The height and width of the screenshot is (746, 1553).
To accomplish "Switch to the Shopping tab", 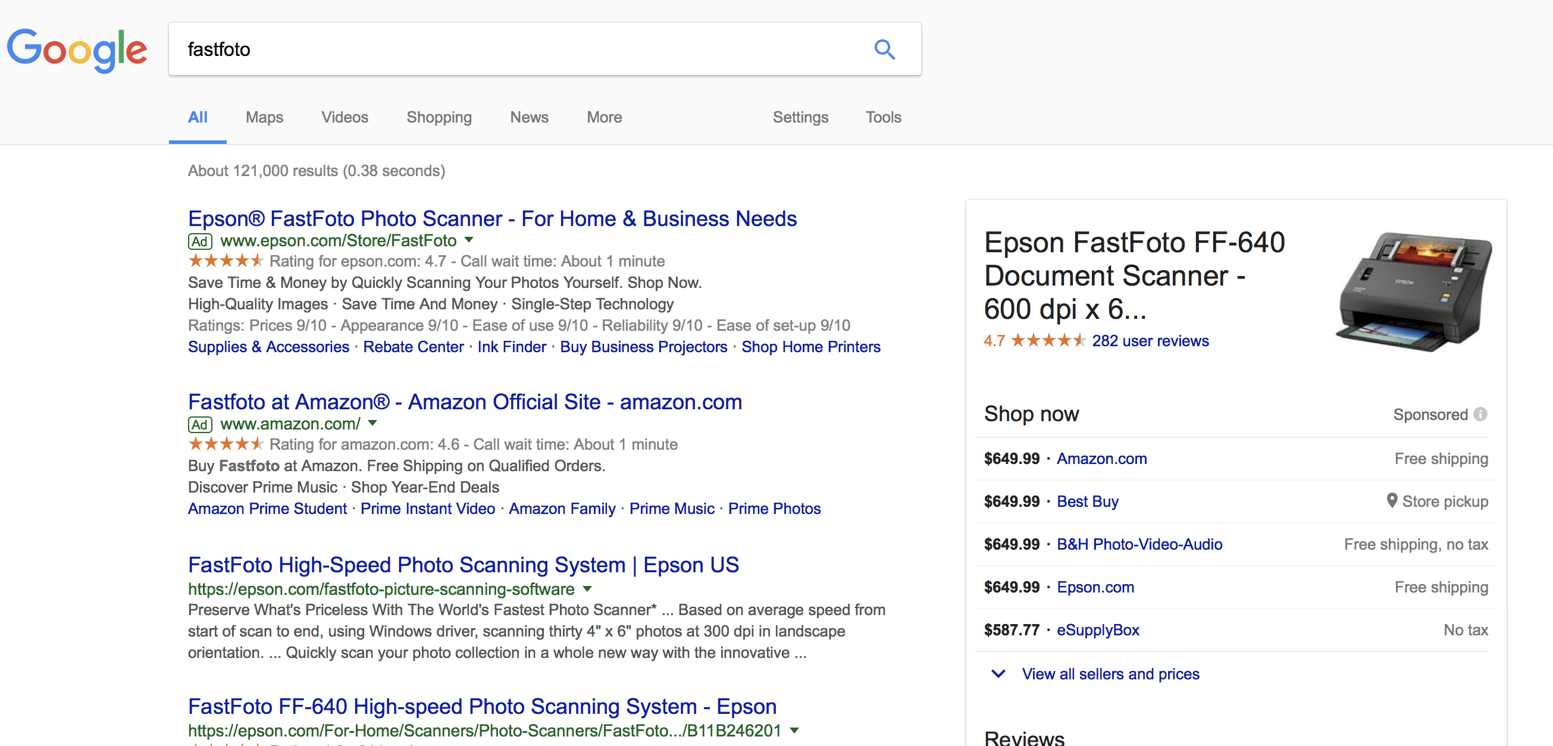I will (439, 117).
